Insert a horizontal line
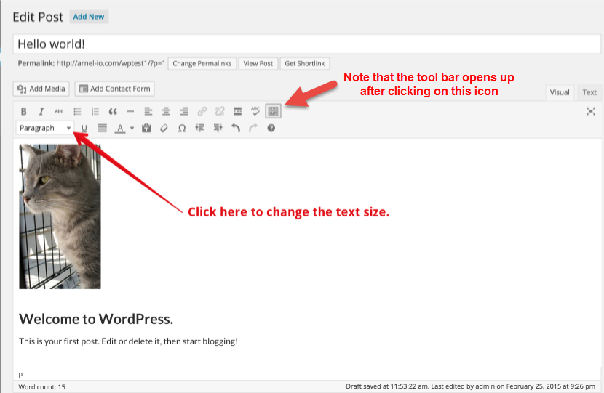Viewport: 604px width, 393px height. point(130,112)
